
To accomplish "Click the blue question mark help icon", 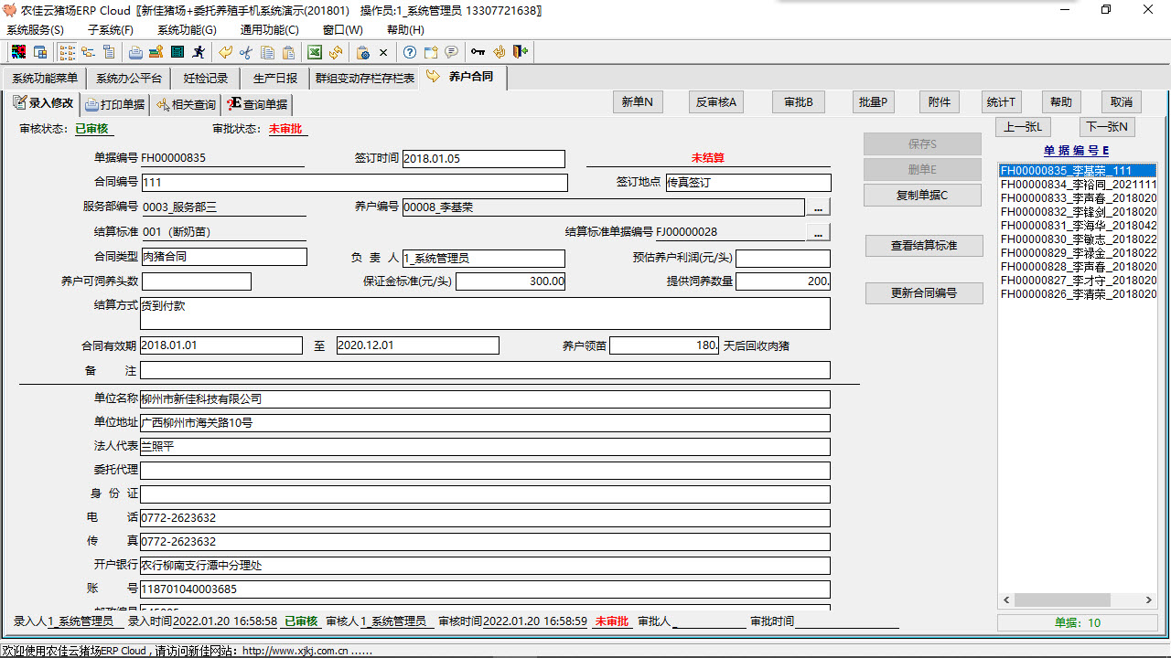I will pos(410,52).
